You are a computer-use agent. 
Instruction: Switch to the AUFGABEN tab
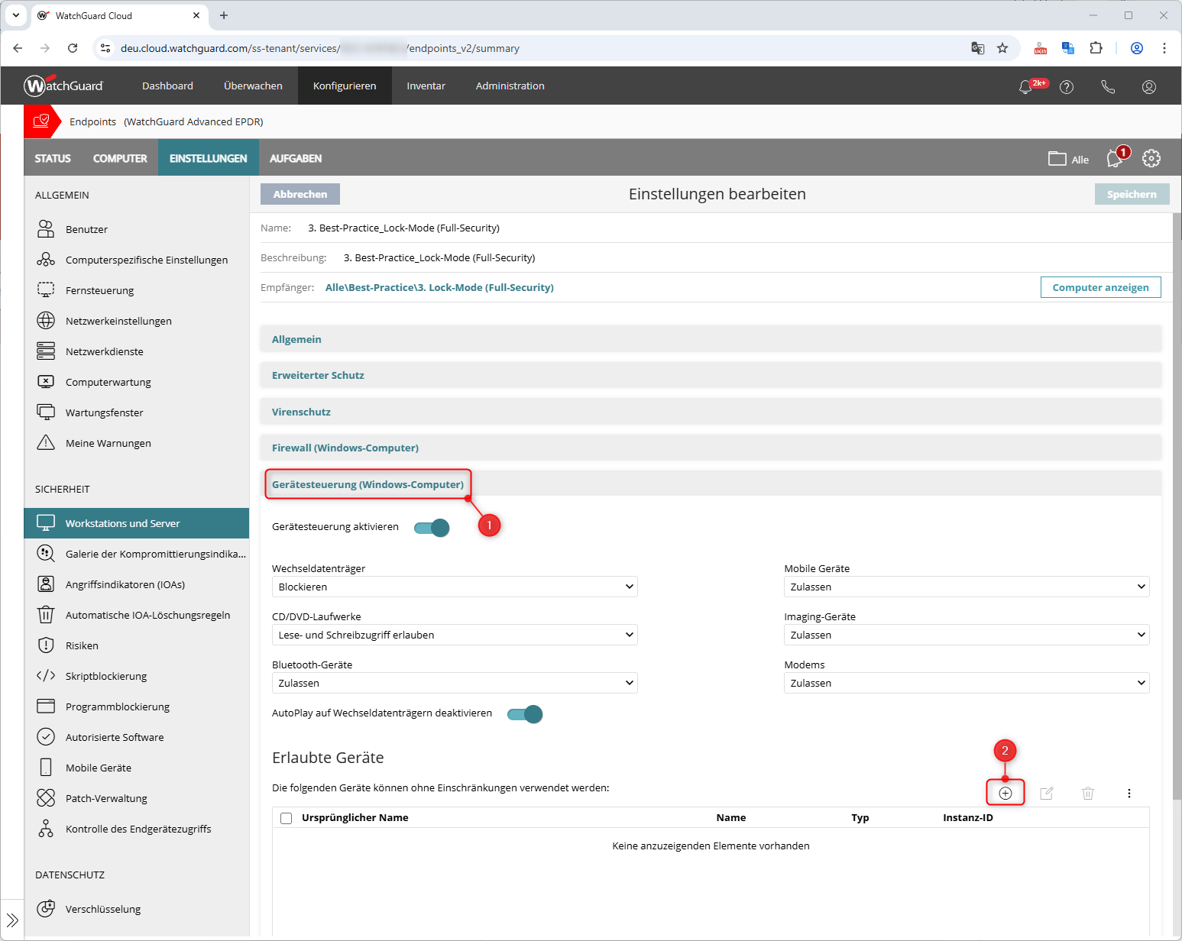(296, 158)
